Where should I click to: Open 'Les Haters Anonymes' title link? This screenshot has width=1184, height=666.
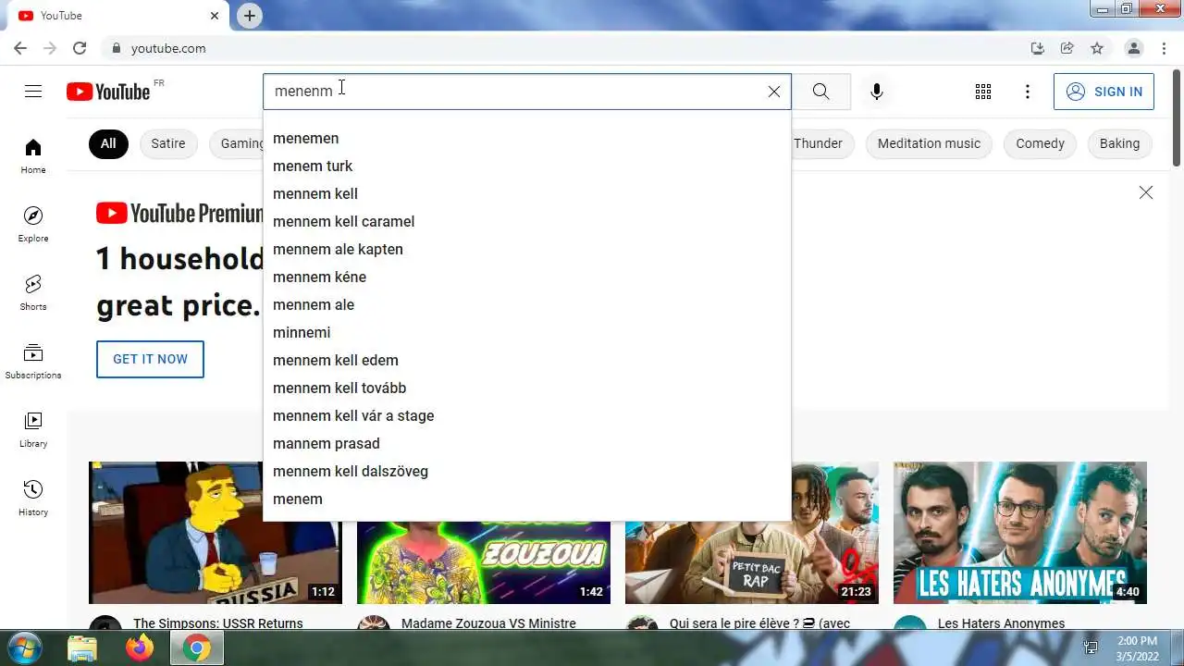click(1001, 623)
